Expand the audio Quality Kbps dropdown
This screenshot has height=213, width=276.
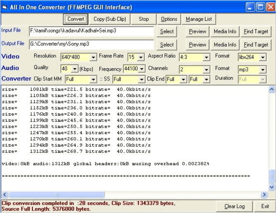tap(75, 69)
